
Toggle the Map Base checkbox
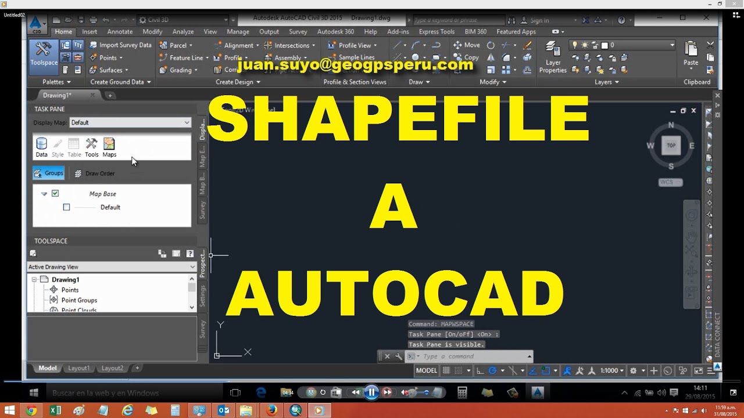pyautogui.click(x=55, y=193)
